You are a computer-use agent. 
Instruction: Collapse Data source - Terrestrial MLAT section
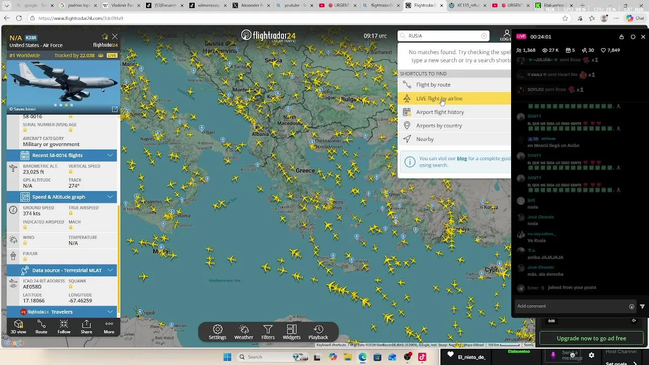click(110, 270)
